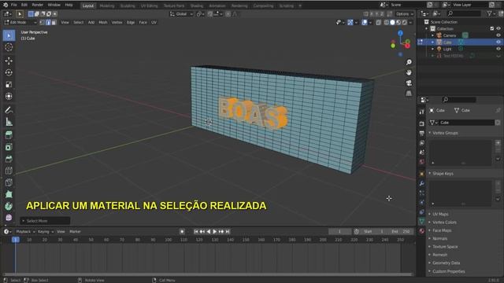Viewport: 504px width, 283px height.
Task: Toggle visibility of Cube in outliner
Action: [x=498, y=42]
